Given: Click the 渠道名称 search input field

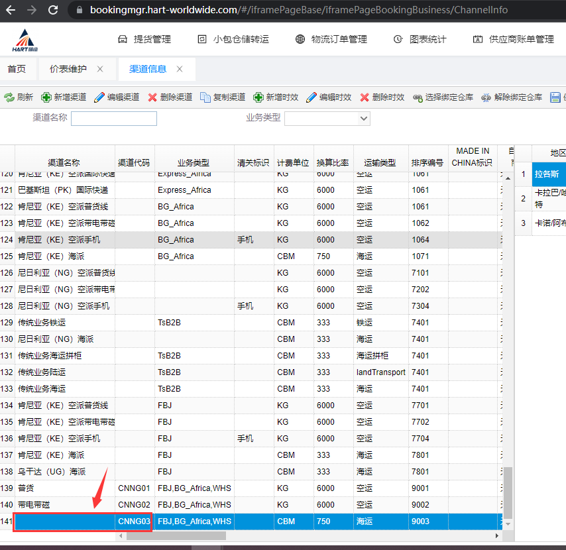Looking at the screenshot, I should (114, 119).
